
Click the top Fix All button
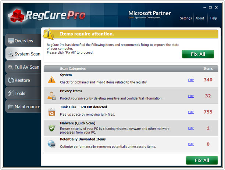click(198, 54)
